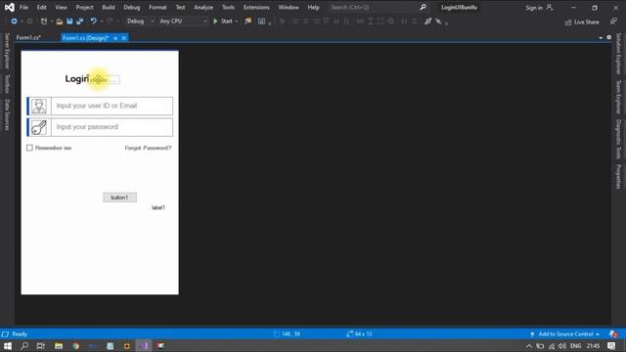Click the Search magnifier icon in title bar

[x=423, y=7]
